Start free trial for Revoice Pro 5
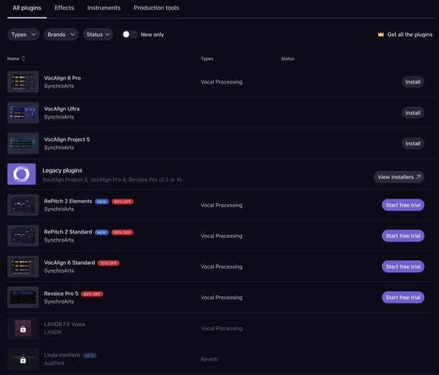Image resolution: width=439 pixels, height=375 pixels. (x=403, y=297)
